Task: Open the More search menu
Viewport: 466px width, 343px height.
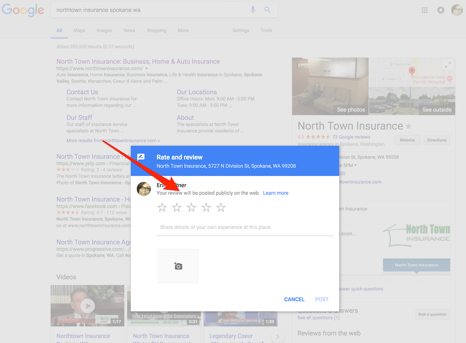Action: point(183,30)
